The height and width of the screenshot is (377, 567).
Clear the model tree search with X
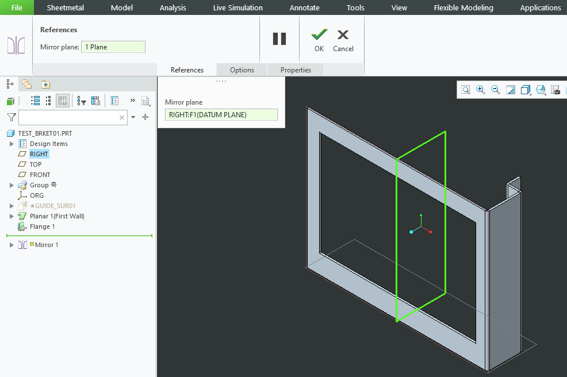(122, 117)
